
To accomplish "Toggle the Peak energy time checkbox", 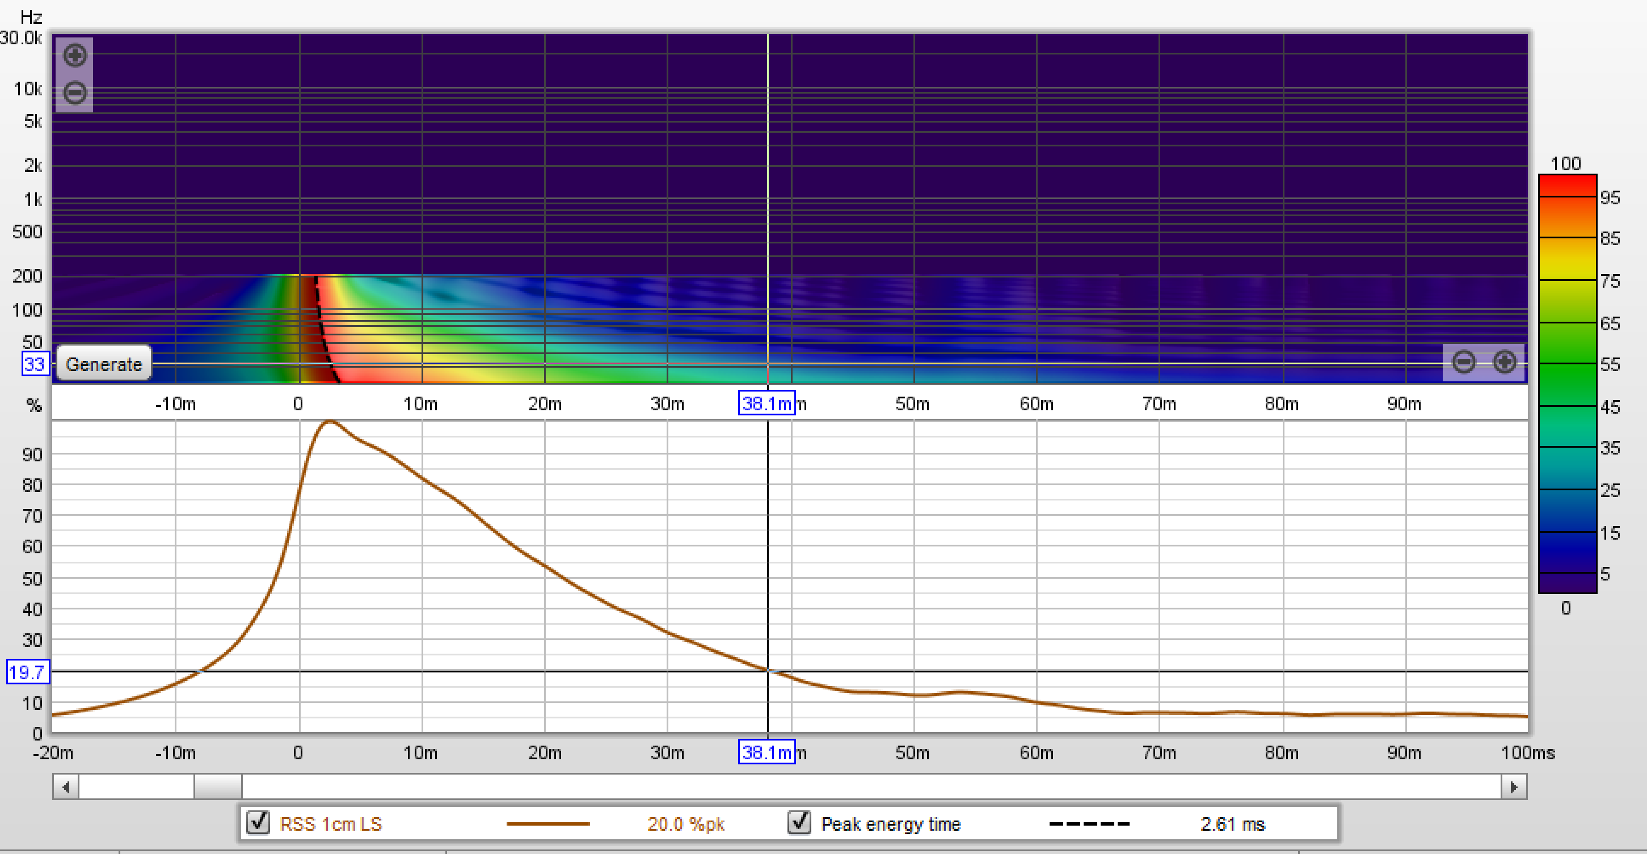I will (799, 823).
